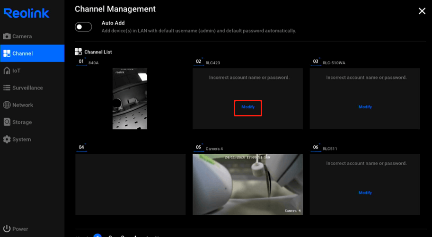Click Modify for channel 03 RLC-510WA

tap(365, 107)
